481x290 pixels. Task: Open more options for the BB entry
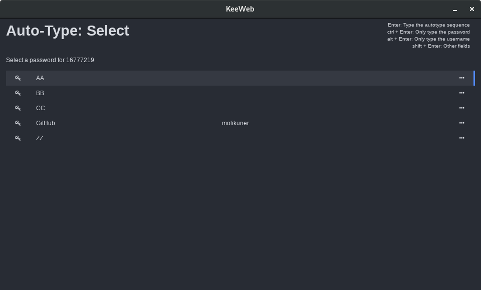tap(461, 93)
